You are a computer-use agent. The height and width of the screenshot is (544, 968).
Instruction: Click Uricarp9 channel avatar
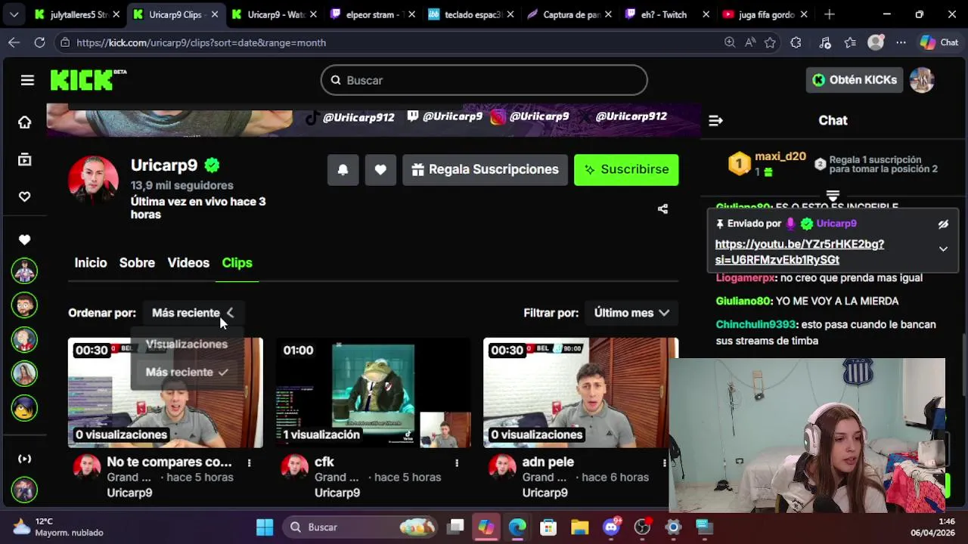click(93, 181)
